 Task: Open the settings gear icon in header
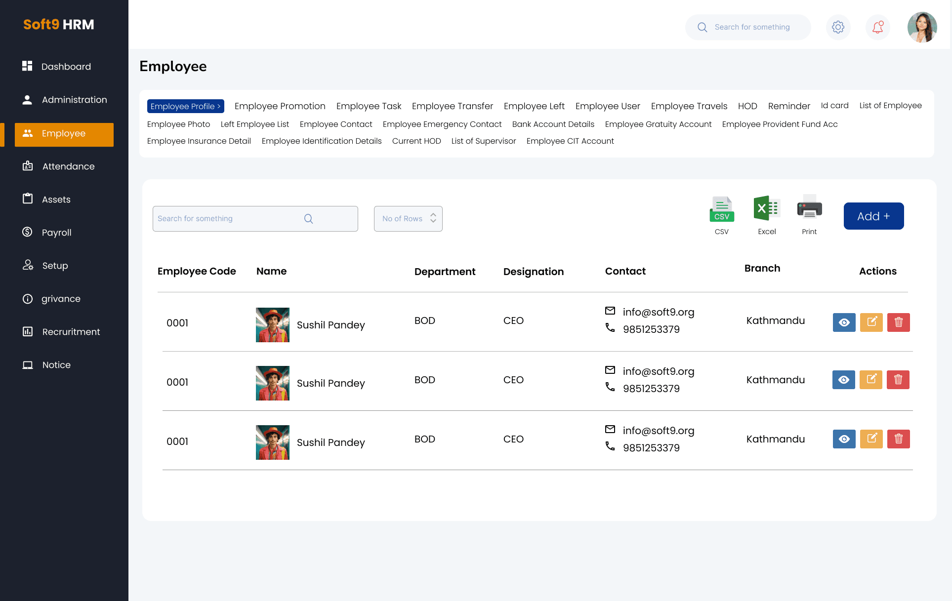pos(838,27)
